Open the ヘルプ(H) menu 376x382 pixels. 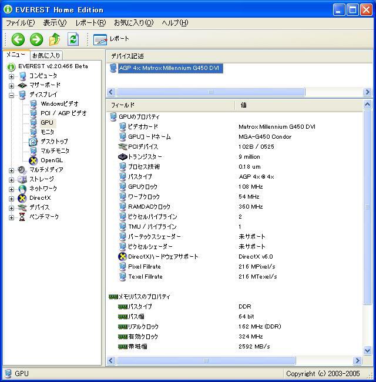174,23
